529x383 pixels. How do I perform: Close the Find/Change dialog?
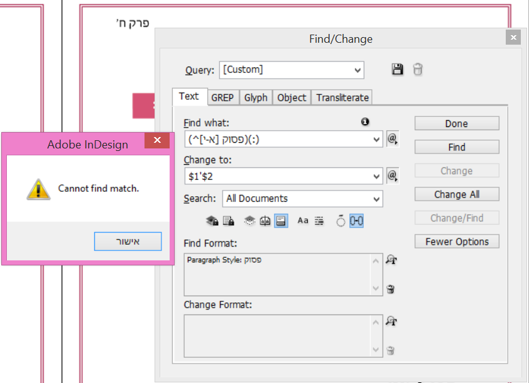(x=513, y=37)
